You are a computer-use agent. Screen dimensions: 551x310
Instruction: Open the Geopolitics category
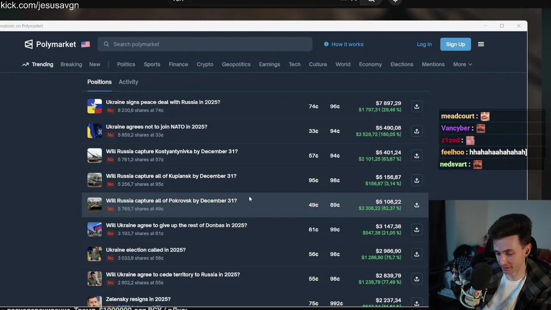point(236,65)
